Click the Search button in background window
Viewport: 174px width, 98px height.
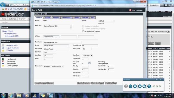pos(151,43)
